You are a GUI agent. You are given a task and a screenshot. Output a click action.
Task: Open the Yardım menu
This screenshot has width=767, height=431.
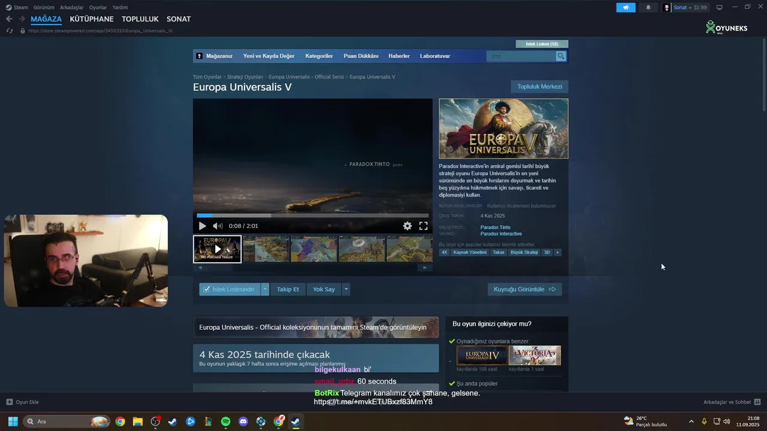pos(120,7)
